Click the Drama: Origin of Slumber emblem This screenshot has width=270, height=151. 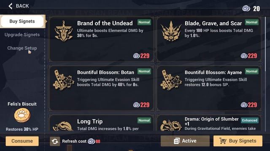170,125
